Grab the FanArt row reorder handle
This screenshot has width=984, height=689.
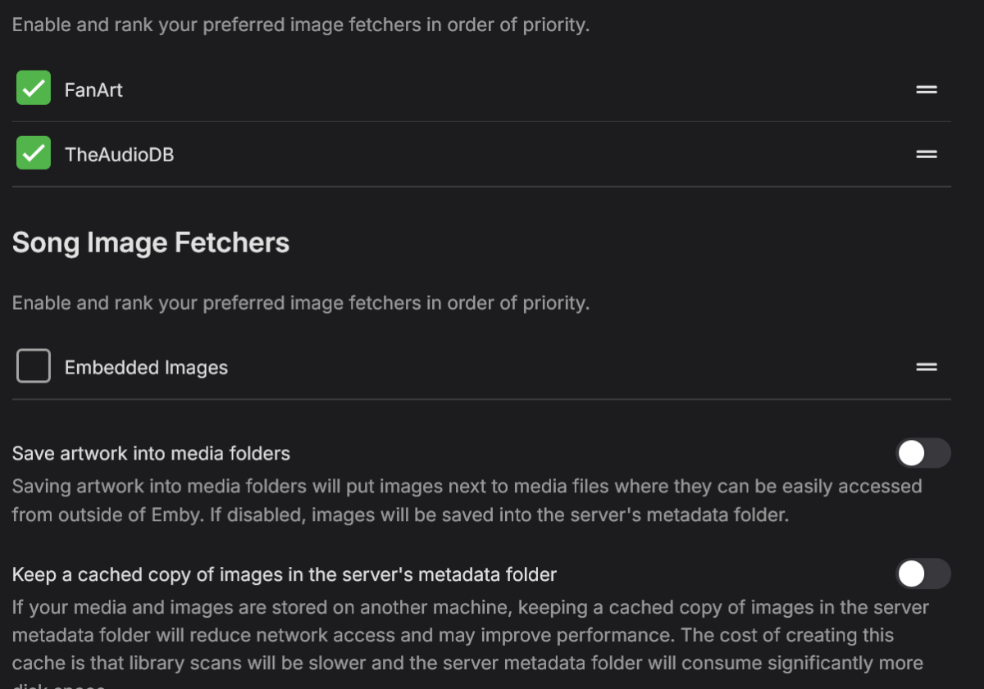[x=927, y=89]
